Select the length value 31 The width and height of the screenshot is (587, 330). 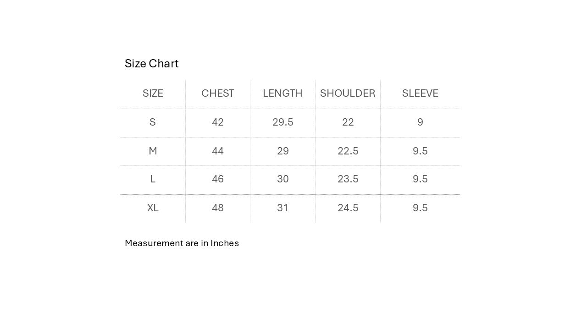pos(282,208)
